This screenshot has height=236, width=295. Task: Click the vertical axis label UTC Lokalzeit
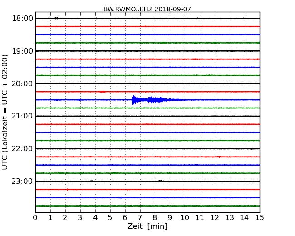coord(5,112)
